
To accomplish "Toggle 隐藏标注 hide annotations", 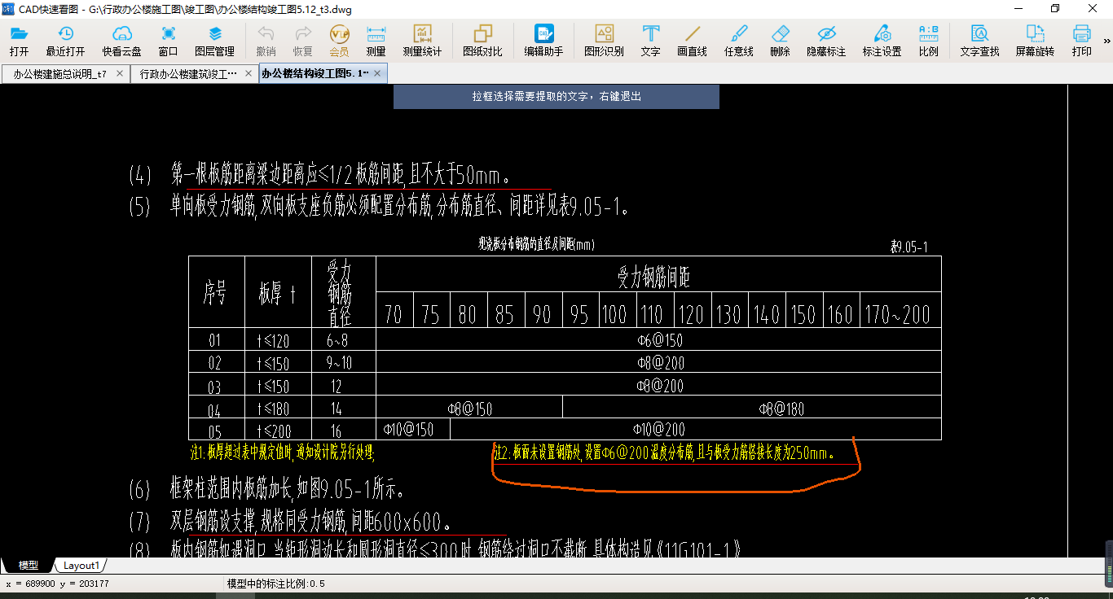I will click(826, 41).
